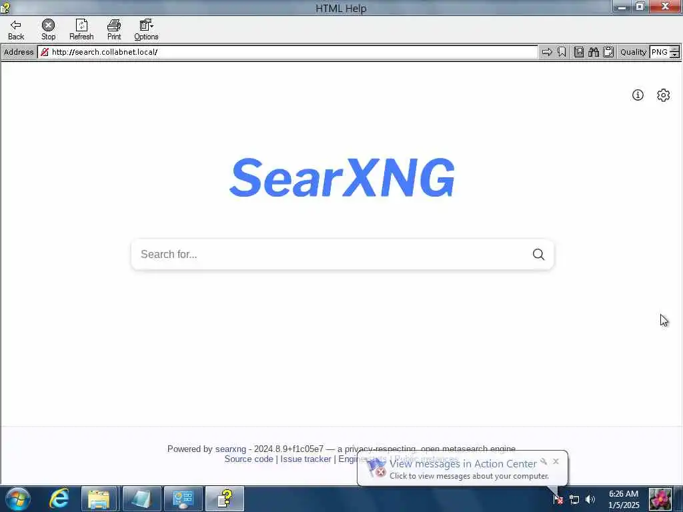This screenshot has height=512, width=683.
Task: Go back using the Back arrow
Action: pyautogui.click(x=16, y=29)
